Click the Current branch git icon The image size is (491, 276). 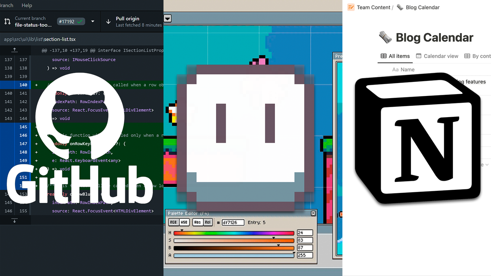(x=7, y=22)
